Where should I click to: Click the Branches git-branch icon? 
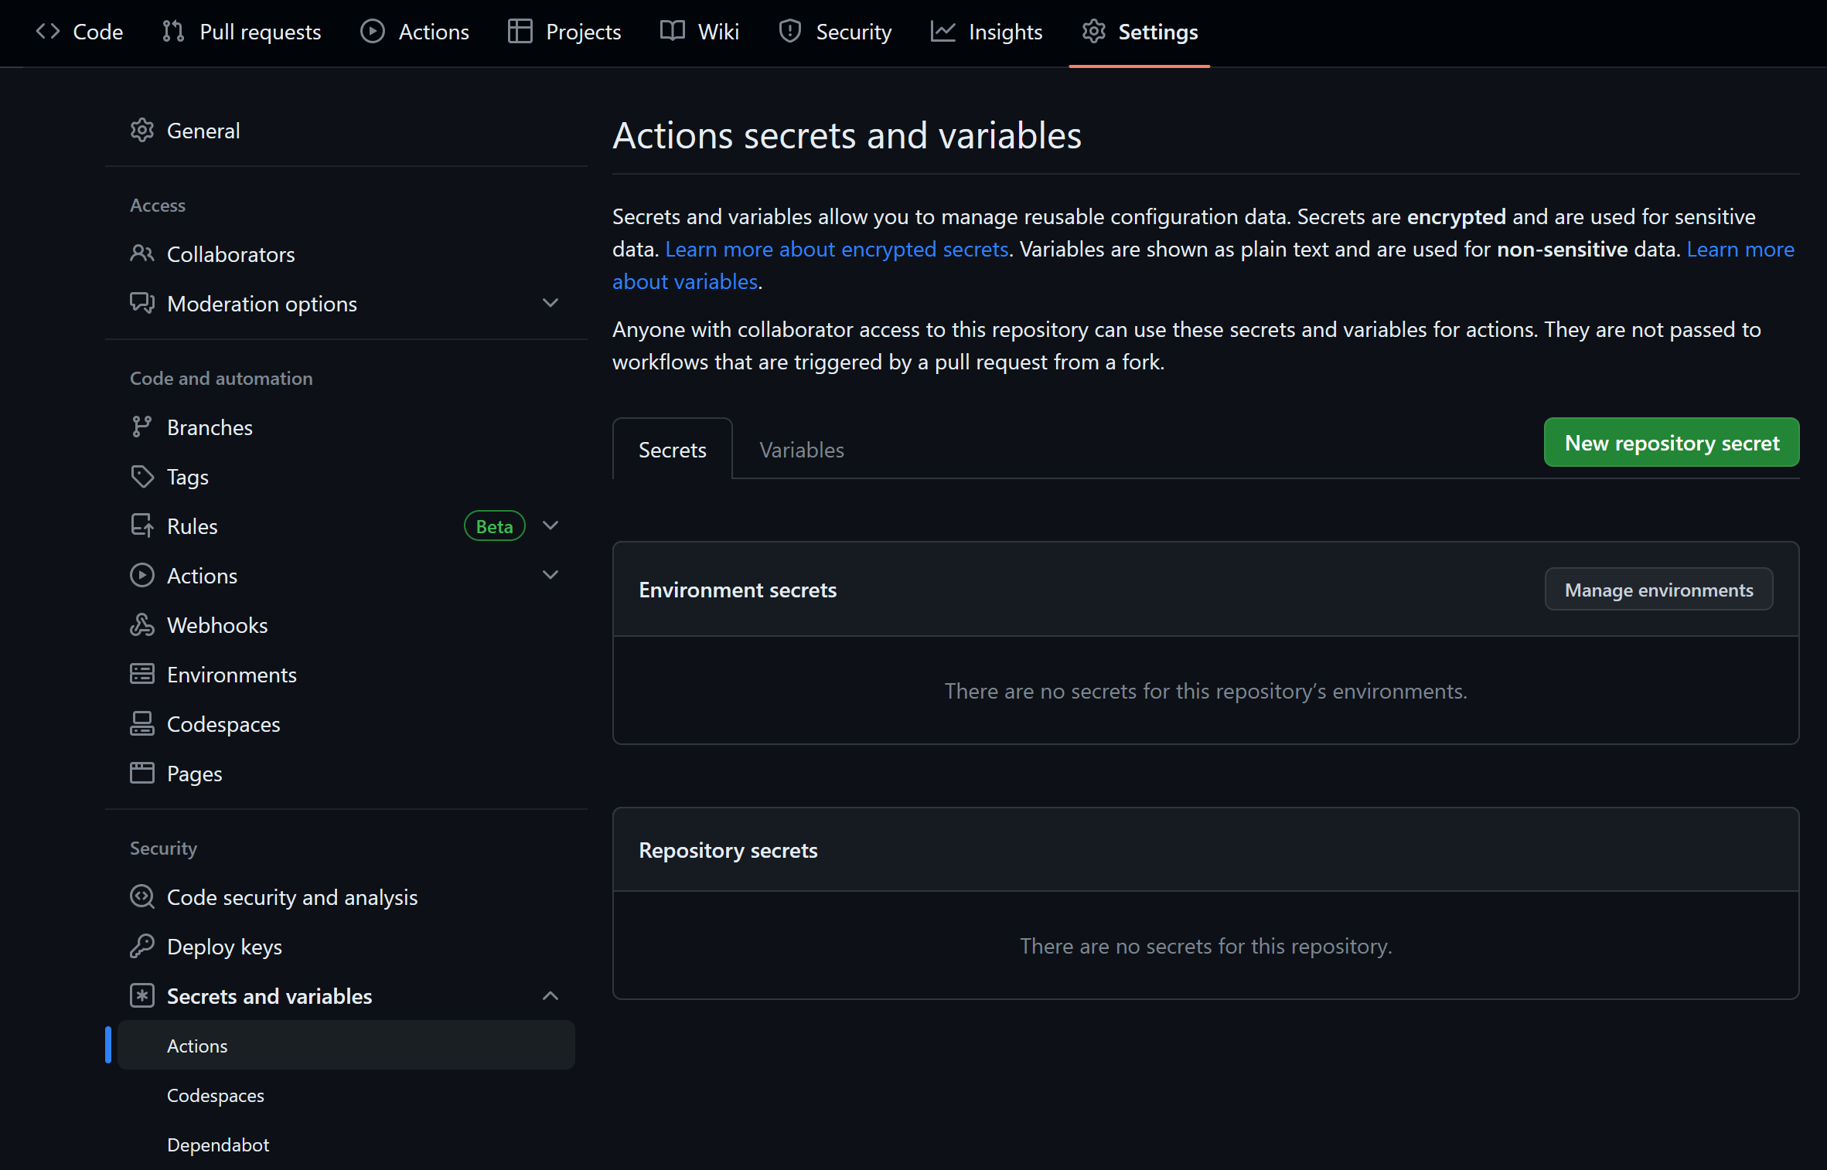(141, 427)
